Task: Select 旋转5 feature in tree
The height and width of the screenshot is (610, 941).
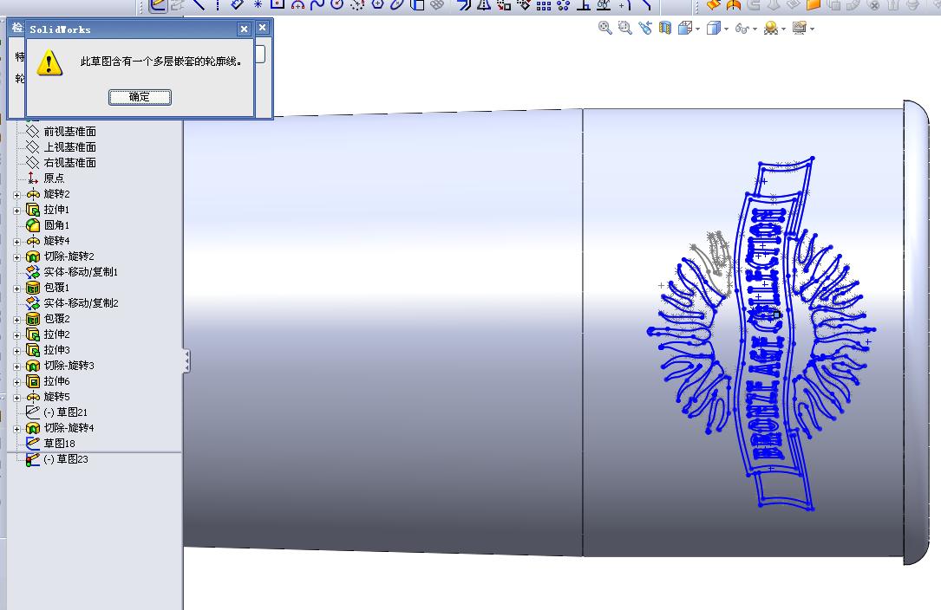Action: pyautogui.click(x=56, y=397)
